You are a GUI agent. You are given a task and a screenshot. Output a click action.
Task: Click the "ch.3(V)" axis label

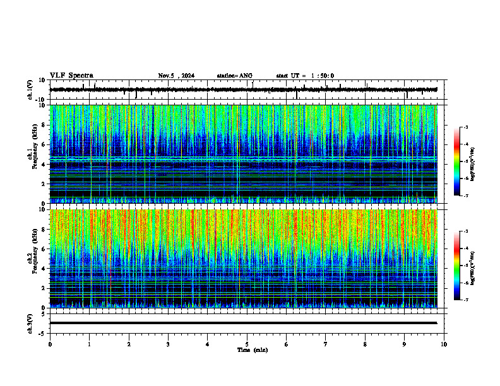click(30, 324)
